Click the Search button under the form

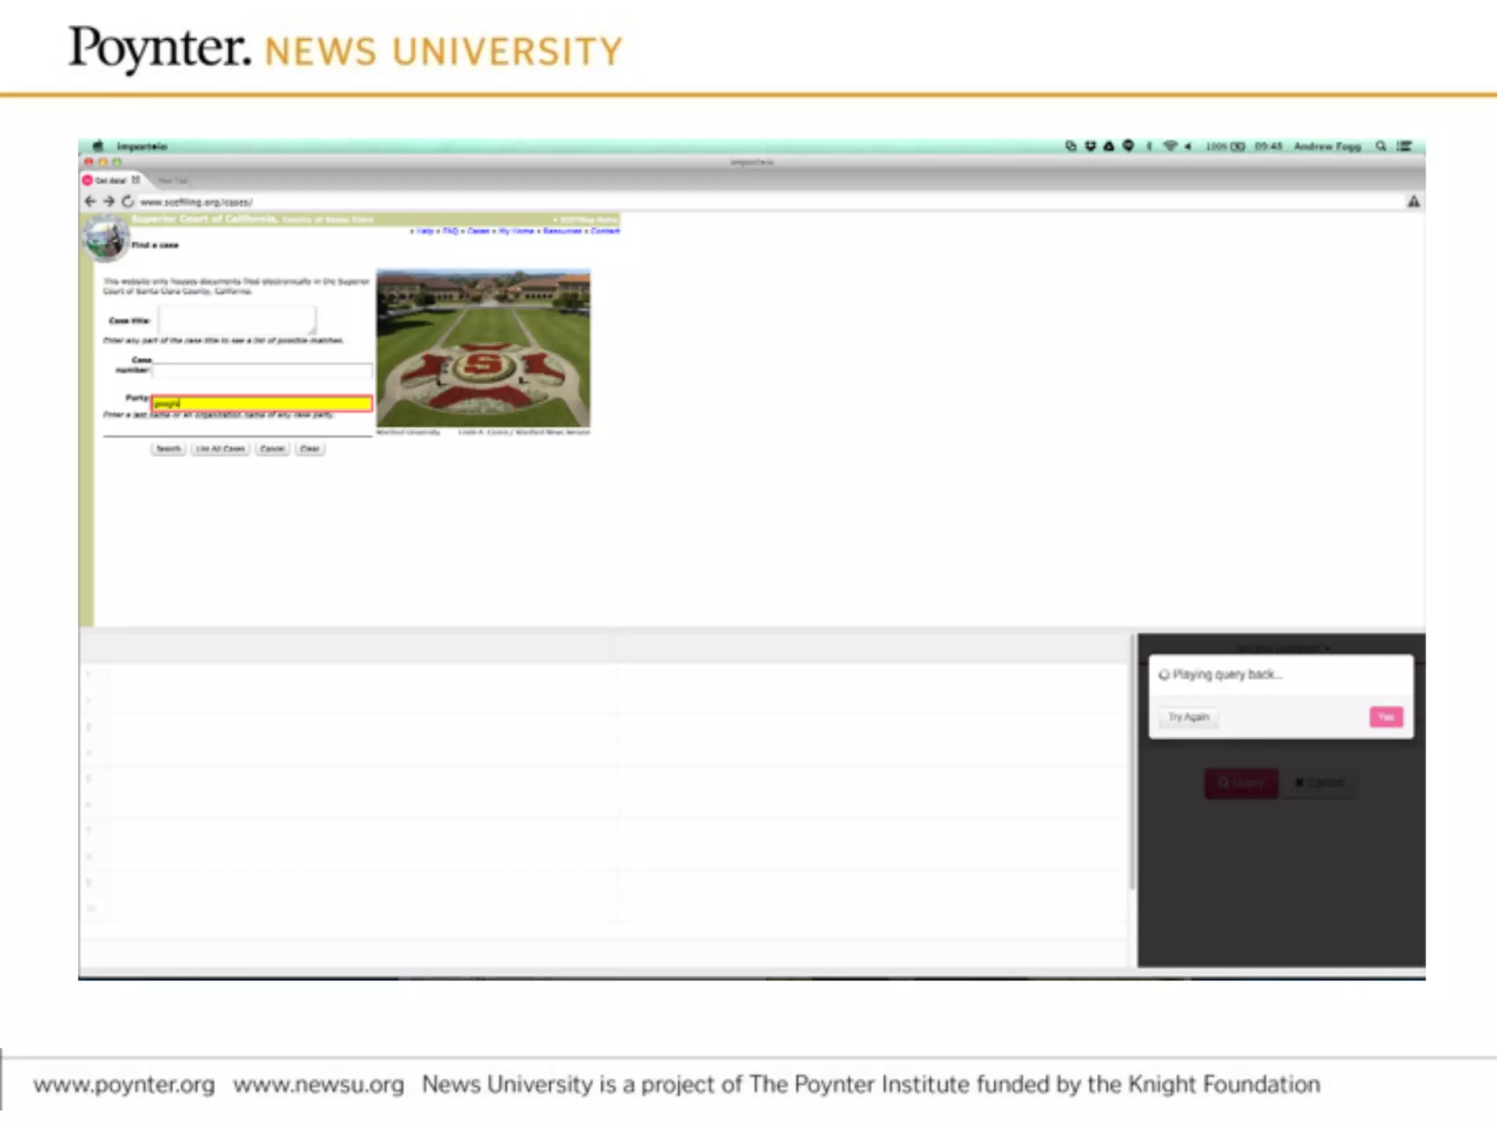[x=168, y=448]
